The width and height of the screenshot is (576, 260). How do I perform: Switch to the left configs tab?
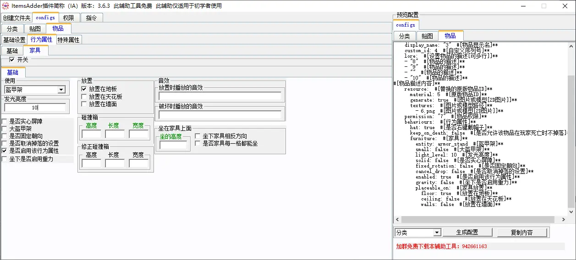[45, 17]
